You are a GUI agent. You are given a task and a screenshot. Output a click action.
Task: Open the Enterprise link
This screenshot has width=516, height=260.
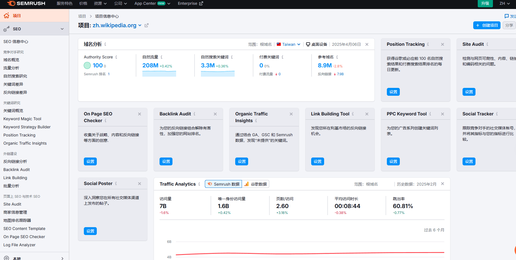(190, 3)
